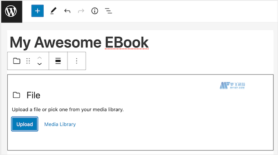
Task: Change block alignment in toolbar
Action: 58,61
